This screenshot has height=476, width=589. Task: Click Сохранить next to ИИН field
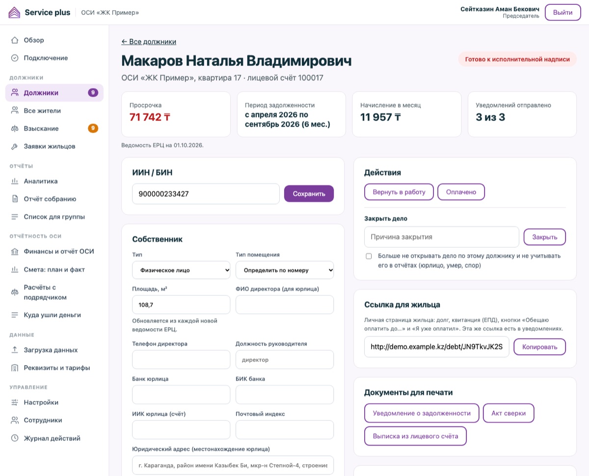(309, 194)
